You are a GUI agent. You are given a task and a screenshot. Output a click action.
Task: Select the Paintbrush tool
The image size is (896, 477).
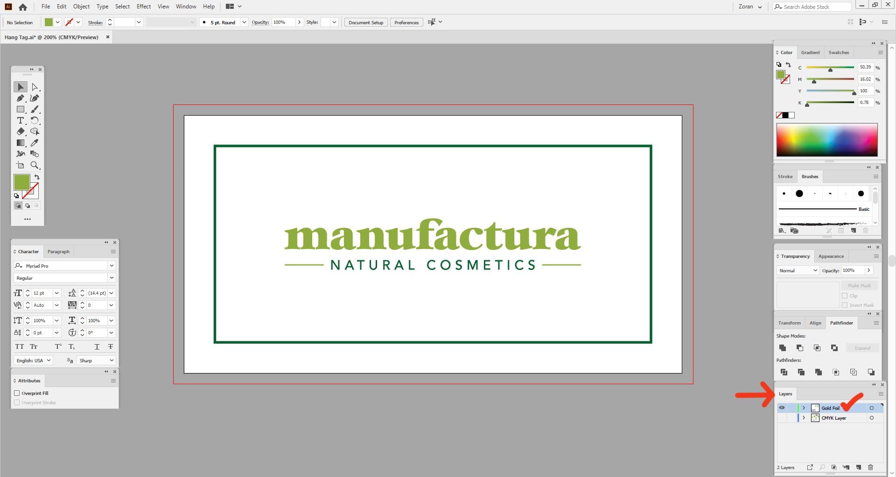(35, 109)
